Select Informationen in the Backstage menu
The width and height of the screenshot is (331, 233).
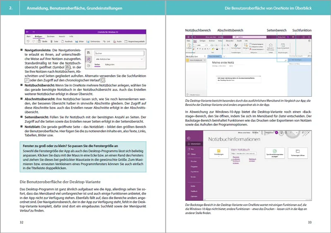tap(194, 144)
